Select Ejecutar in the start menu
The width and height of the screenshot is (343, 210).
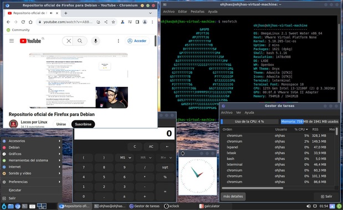(31, 190)
